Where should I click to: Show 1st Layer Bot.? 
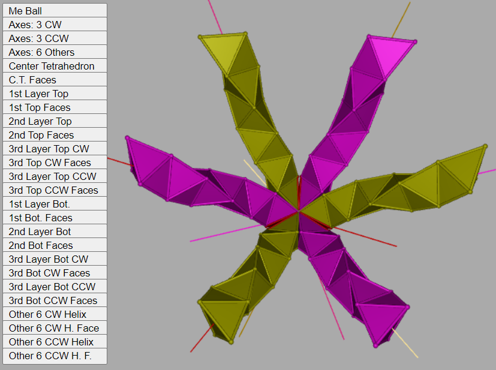[55, 204]
